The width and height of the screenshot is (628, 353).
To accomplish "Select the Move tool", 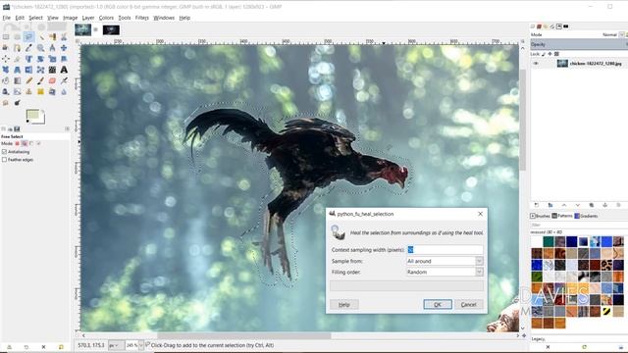I will (x=64, y=48).
